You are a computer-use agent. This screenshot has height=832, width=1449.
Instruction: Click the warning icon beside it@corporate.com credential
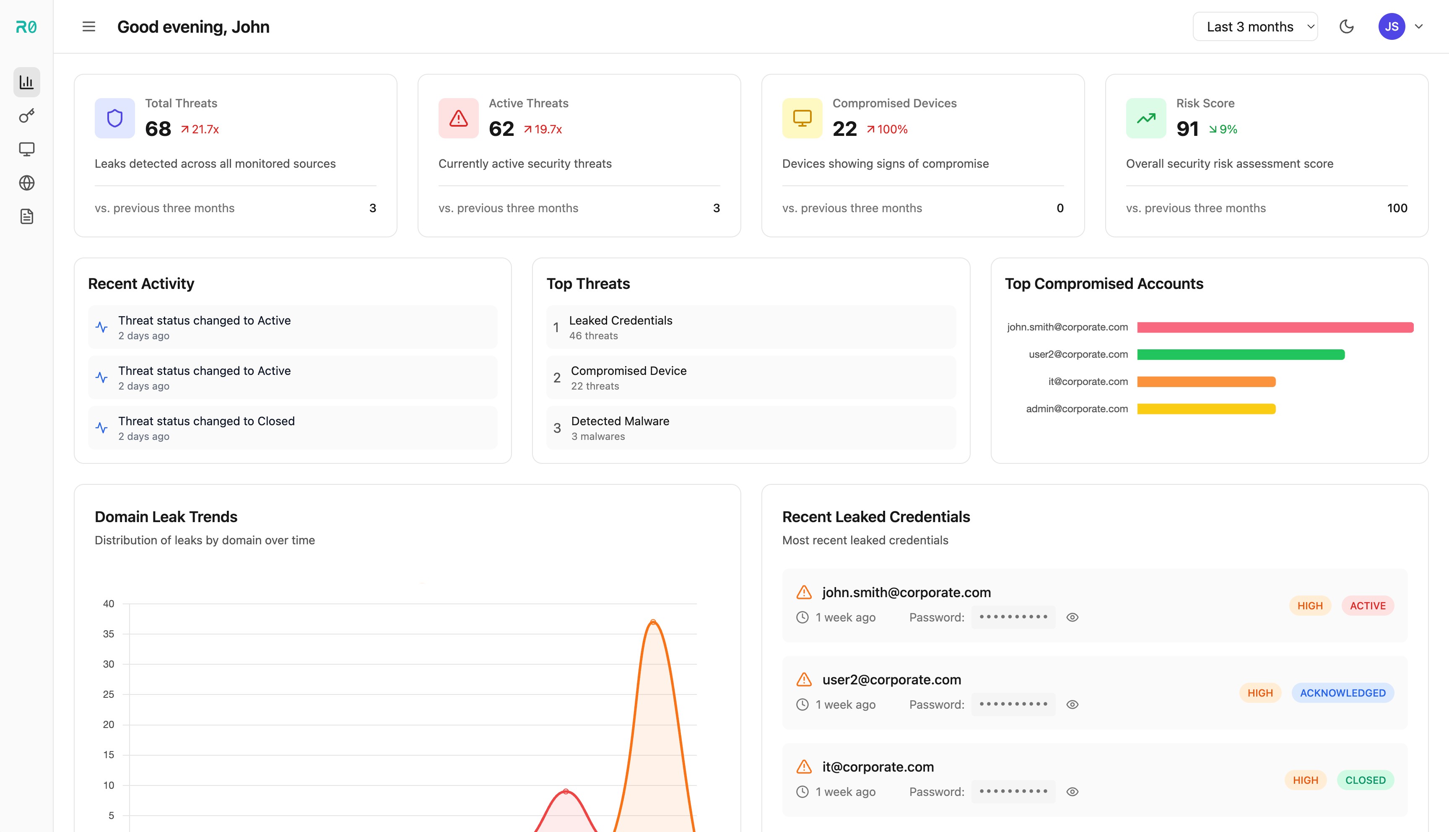(804, 767)
